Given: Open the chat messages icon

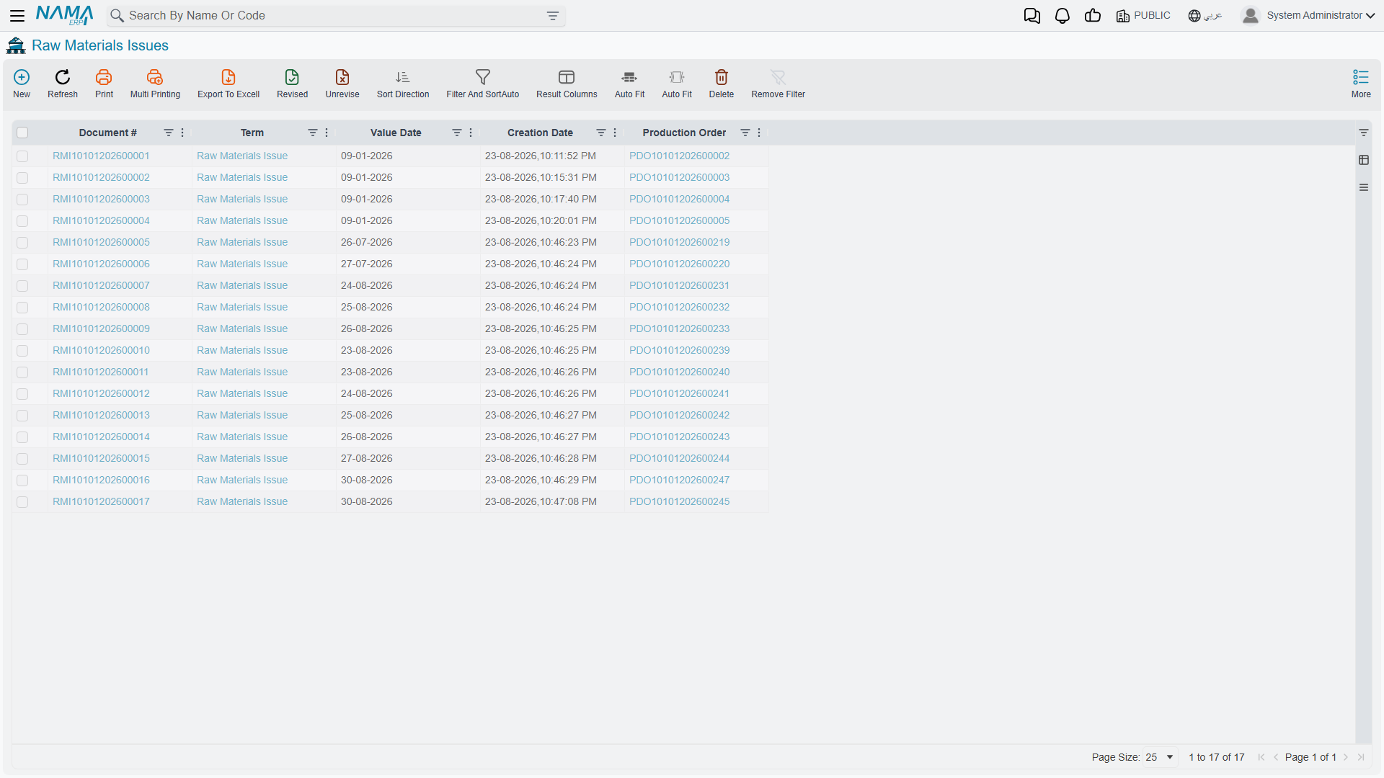Looking at the screenshot, I should click(x=1032, y=16).
